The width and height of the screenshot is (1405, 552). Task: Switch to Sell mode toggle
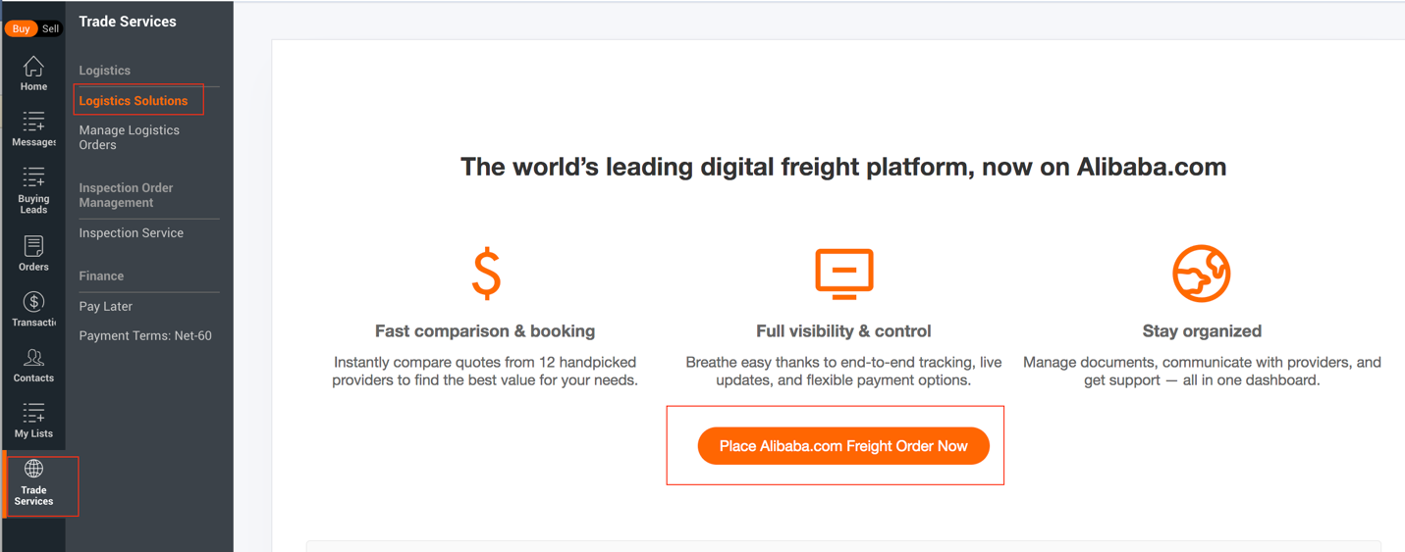(x=50, y=28)
